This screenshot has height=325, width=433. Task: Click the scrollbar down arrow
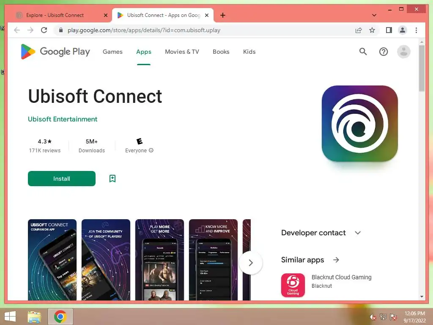click(422, 297)
